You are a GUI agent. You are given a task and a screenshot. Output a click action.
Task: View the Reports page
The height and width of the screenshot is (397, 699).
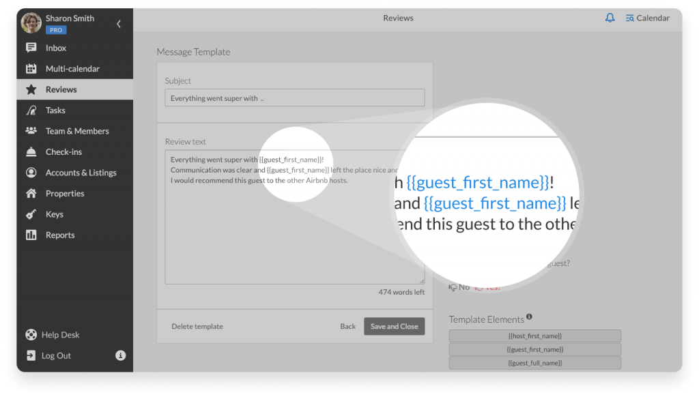(60, 235)
